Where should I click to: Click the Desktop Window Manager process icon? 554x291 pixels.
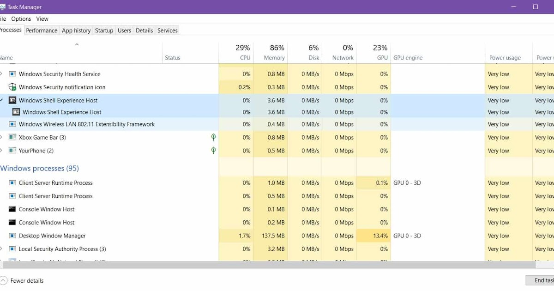click(x=12, y=236)
